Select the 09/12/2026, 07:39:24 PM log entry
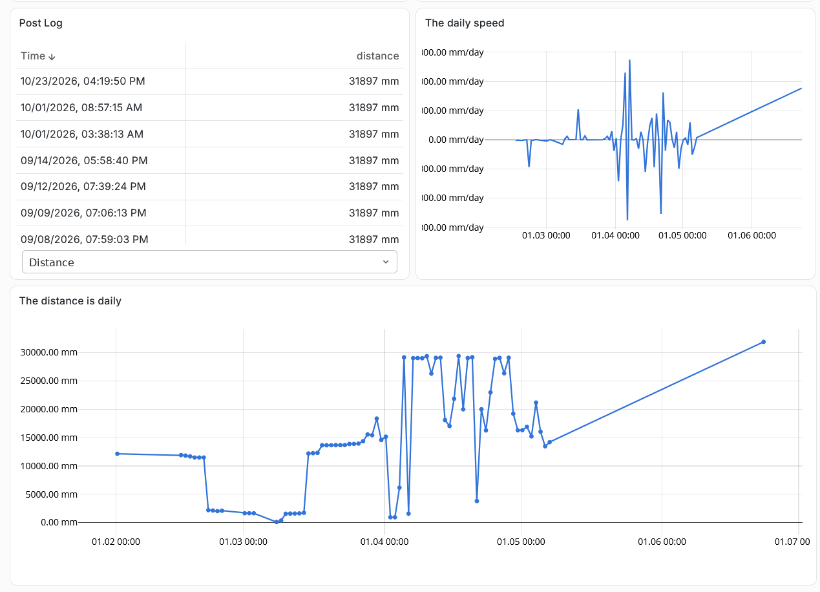Image resolution: width=820 pixels, height=592 pixels. pyautogui.click(x=209, y=187)
